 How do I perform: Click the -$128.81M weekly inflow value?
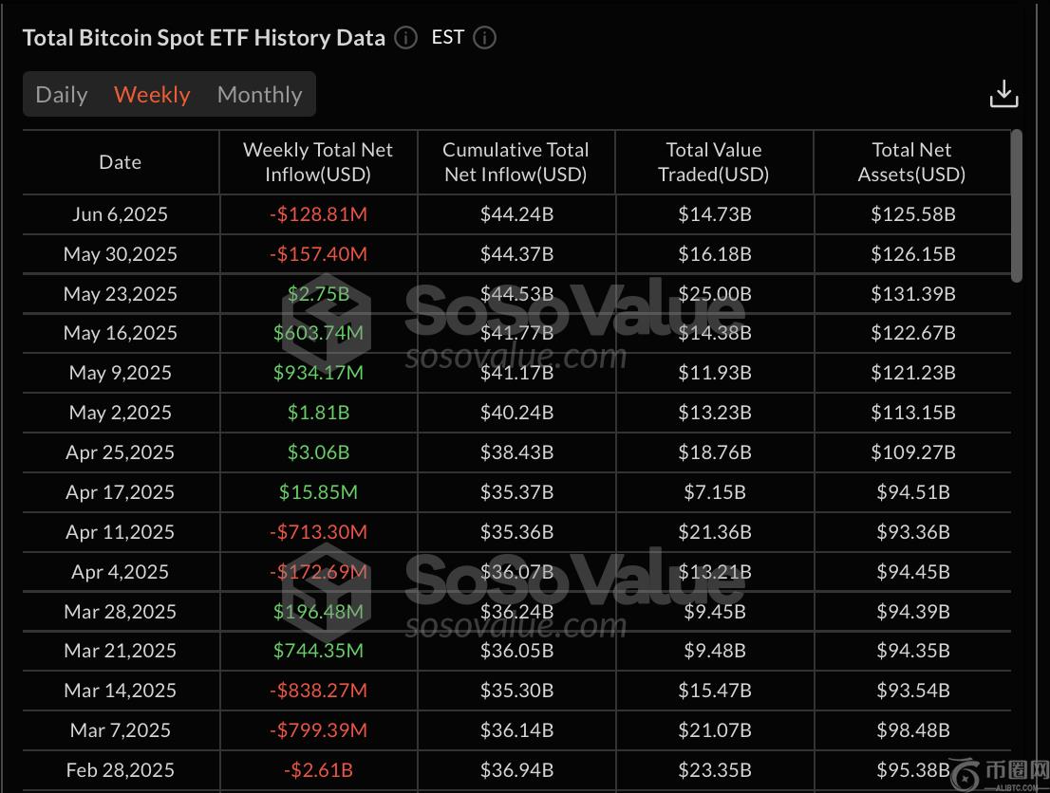318,214
